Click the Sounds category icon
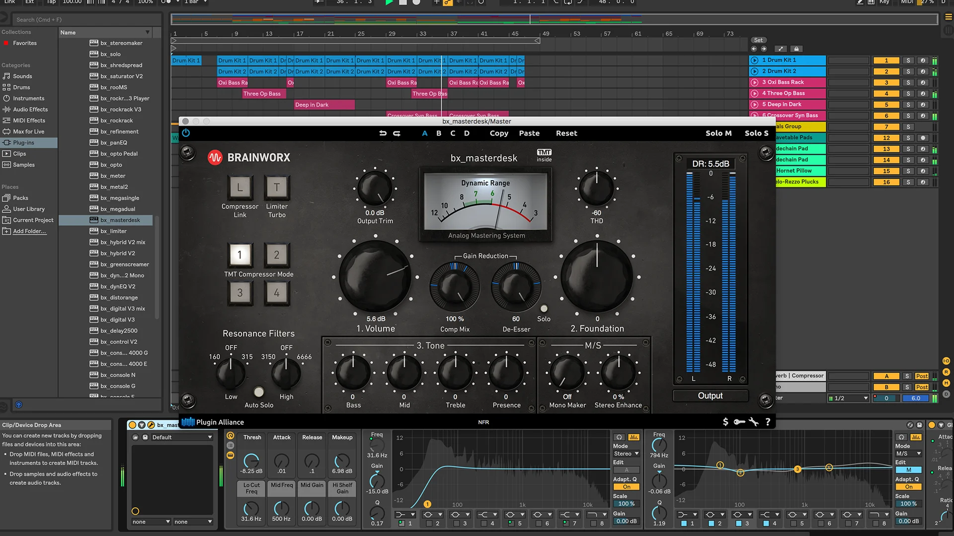Image resolution: width=954 pixels, height=536 pixels. click(6, 76)
